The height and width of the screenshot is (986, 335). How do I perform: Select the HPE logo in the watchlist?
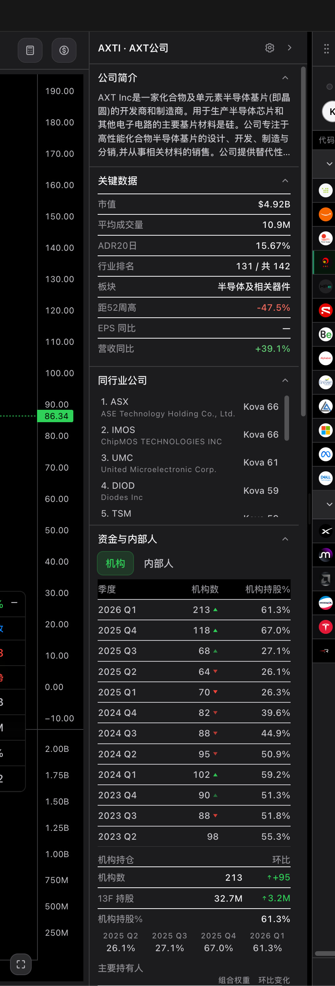pyautogui.click(x=326, y=286)
